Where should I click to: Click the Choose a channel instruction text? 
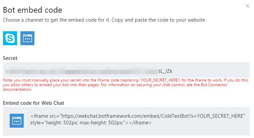105,20
